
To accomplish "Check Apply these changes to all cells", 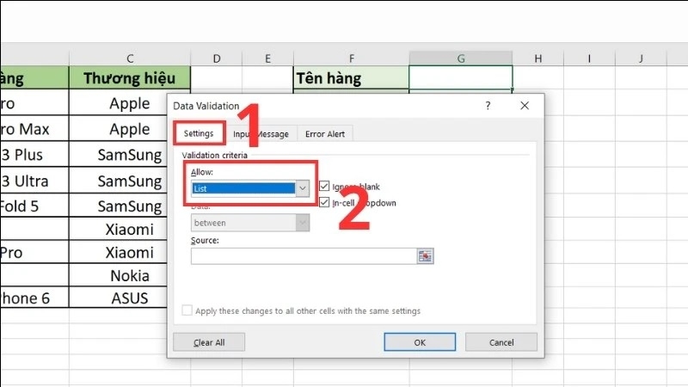I will pos(187,310).
